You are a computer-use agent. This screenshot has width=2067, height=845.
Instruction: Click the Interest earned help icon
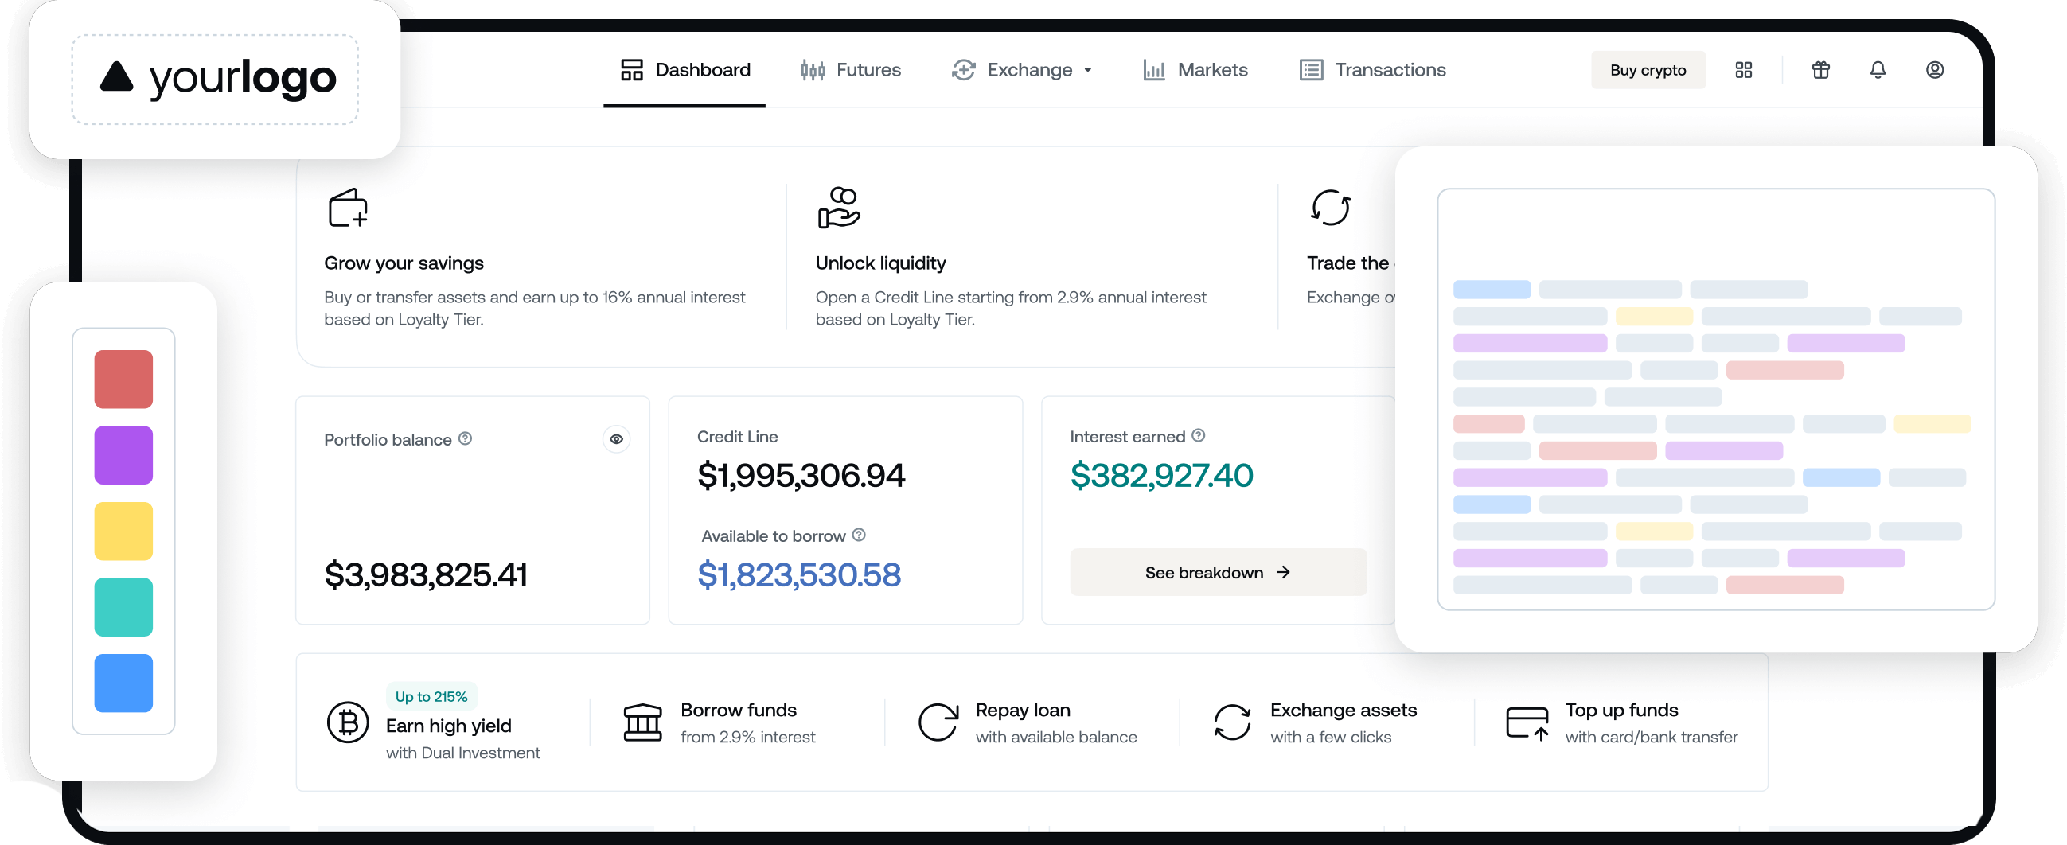(x=1198, y=435)
